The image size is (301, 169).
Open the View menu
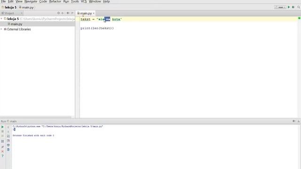(19, 1)
